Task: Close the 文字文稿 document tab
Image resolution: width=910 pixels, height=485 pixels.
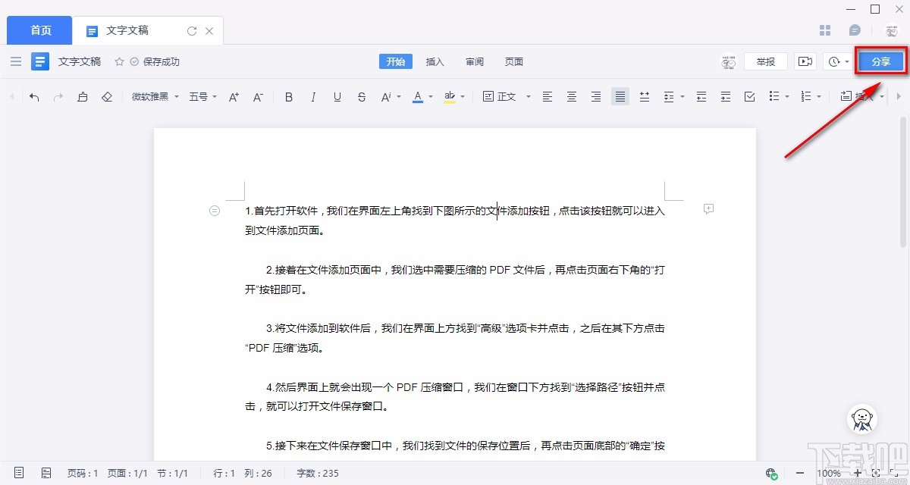Action: tap(209, 31)
